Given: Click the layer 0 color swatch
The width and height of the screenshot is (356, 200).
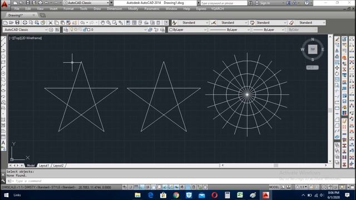Looking at the screenshot, I should click(x=89, y=29).
